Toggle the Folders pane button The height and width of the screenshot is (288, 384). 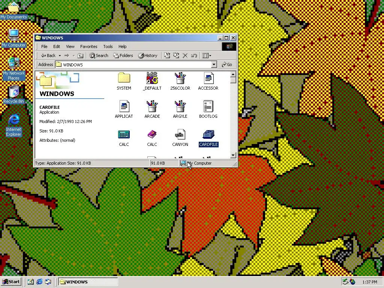click(123, 55)
